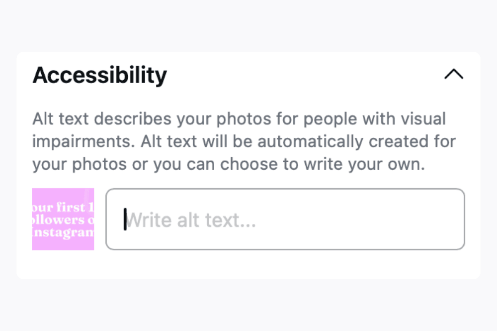This screenshot has width=497, height=331.
Task: Click "ollowers" text on the pink thumbnail
Action: tap(57, 220)
